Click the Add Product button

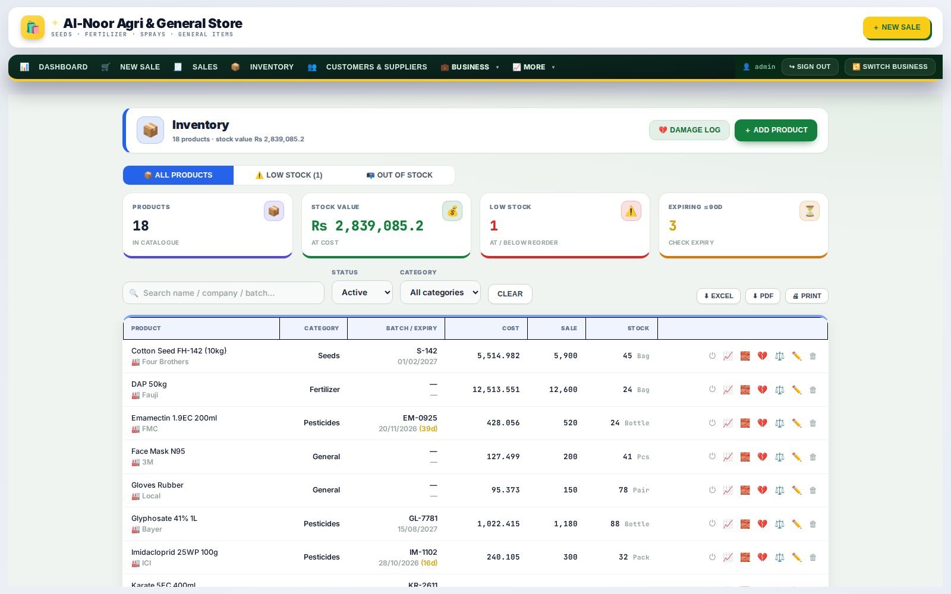[x=776, y=130]
